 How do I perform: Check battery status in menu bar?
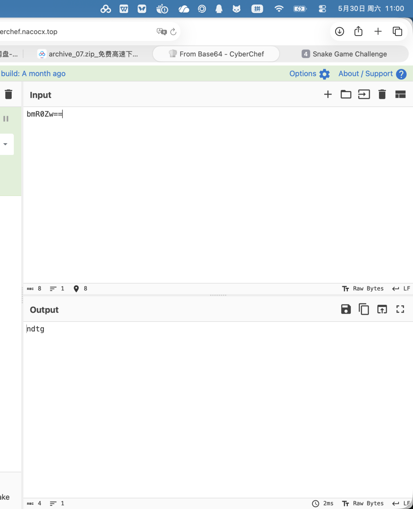300,9
